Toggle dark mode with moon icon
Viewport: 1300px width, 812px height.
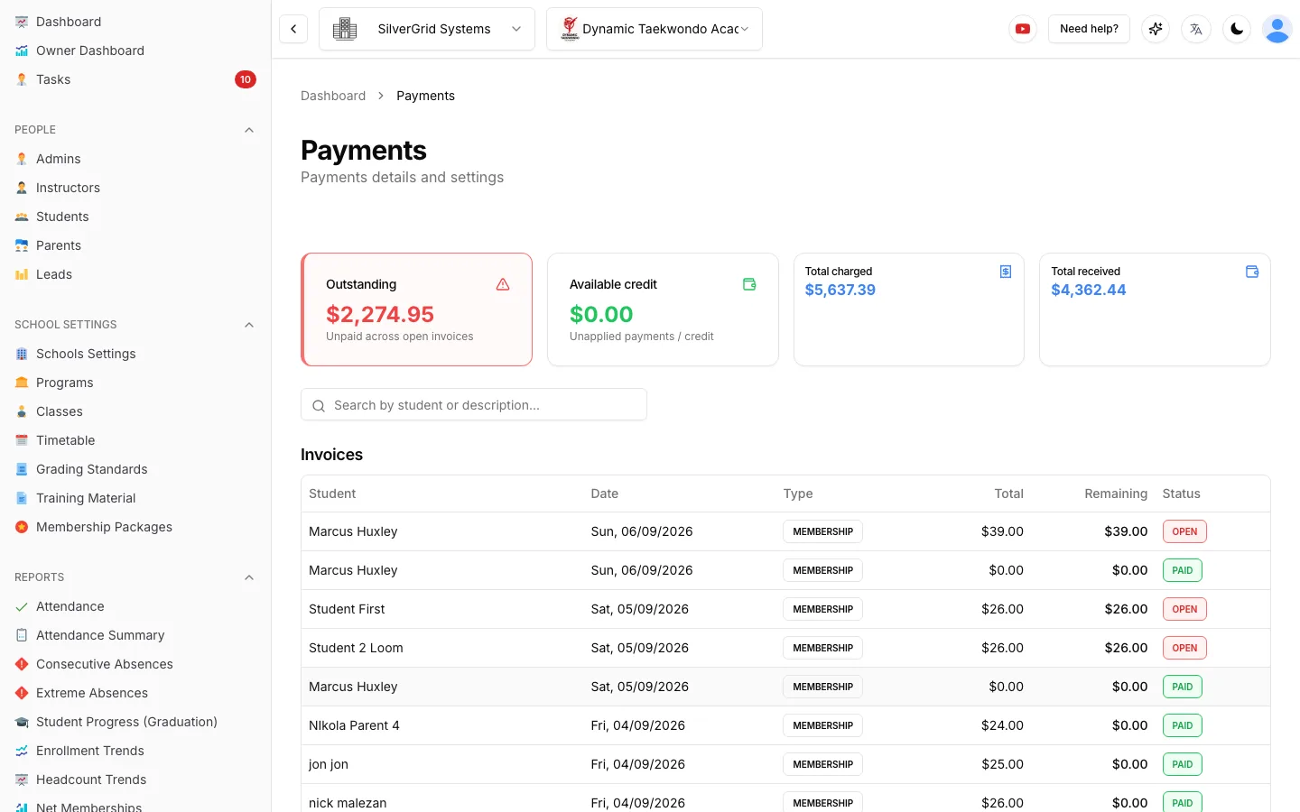pyautogui.click(x=1237, y=29)
